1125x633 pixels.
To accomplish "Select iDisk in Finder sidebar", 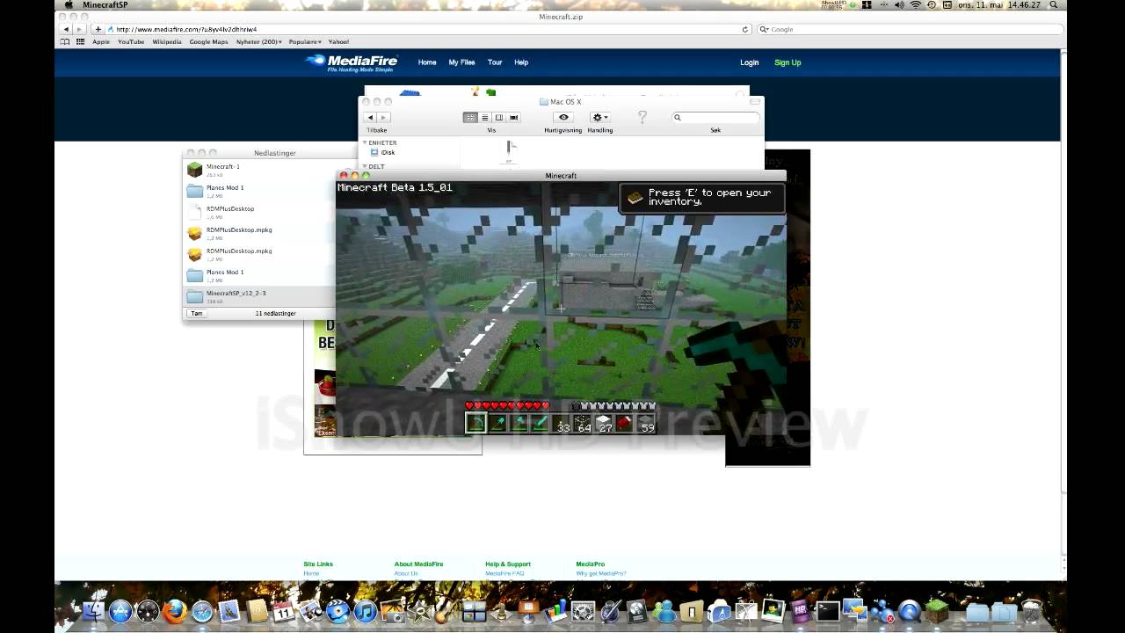I will tap(382, 152).
